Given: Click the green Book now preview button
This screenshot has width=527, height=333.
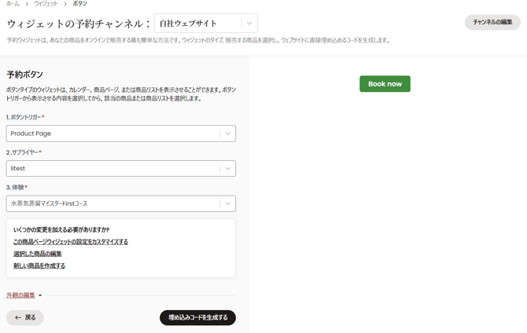Looking at the screenshot, I should pos(385,84).
